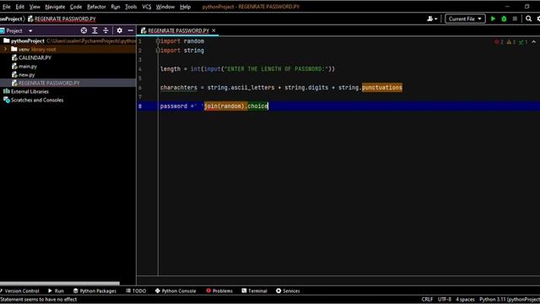The image size is (540, 304).
Task: Click CRLF line separator in status bar
Action: click(427, 300)
